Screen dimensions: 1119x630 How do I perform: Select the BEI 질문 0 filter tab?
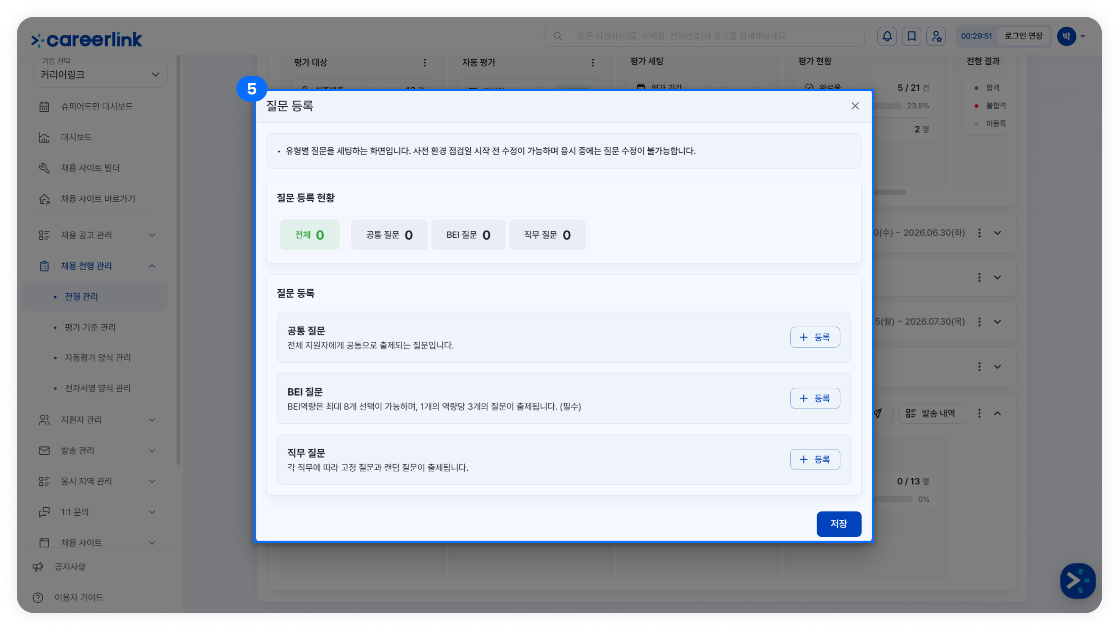point(468,235)
